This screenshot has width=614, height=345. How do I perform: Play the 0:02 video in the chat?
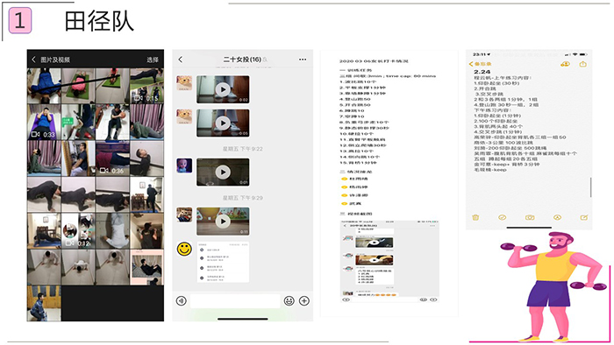tap(223, 89)
